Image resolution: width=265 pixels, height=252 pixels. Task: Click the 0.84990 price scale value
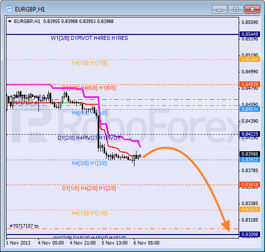pyautogui.click(x=250, y=72)
